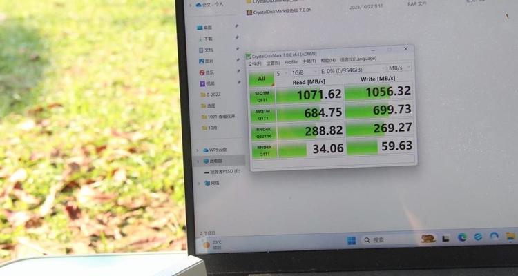518x276 pixels.
Task: Open 音乐 in Explorer sidebar
Action: coord(207,72)
